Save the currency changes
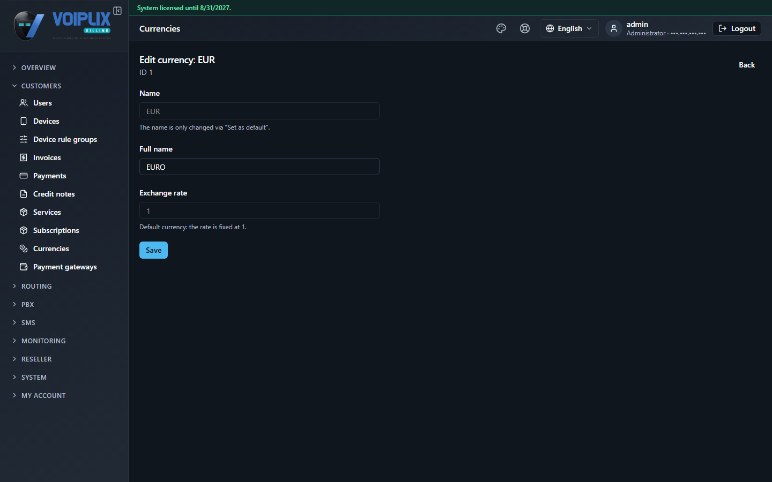Image resolution: width=772 pixels, height=482 pixels. point(153,250)
